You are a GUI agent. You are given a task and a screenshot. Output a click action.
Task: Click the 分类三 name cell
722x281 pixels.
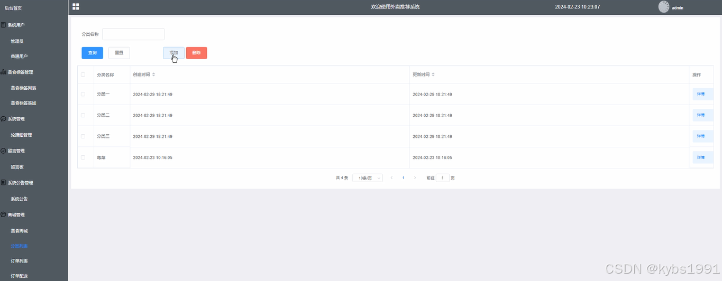coord(103,136)
